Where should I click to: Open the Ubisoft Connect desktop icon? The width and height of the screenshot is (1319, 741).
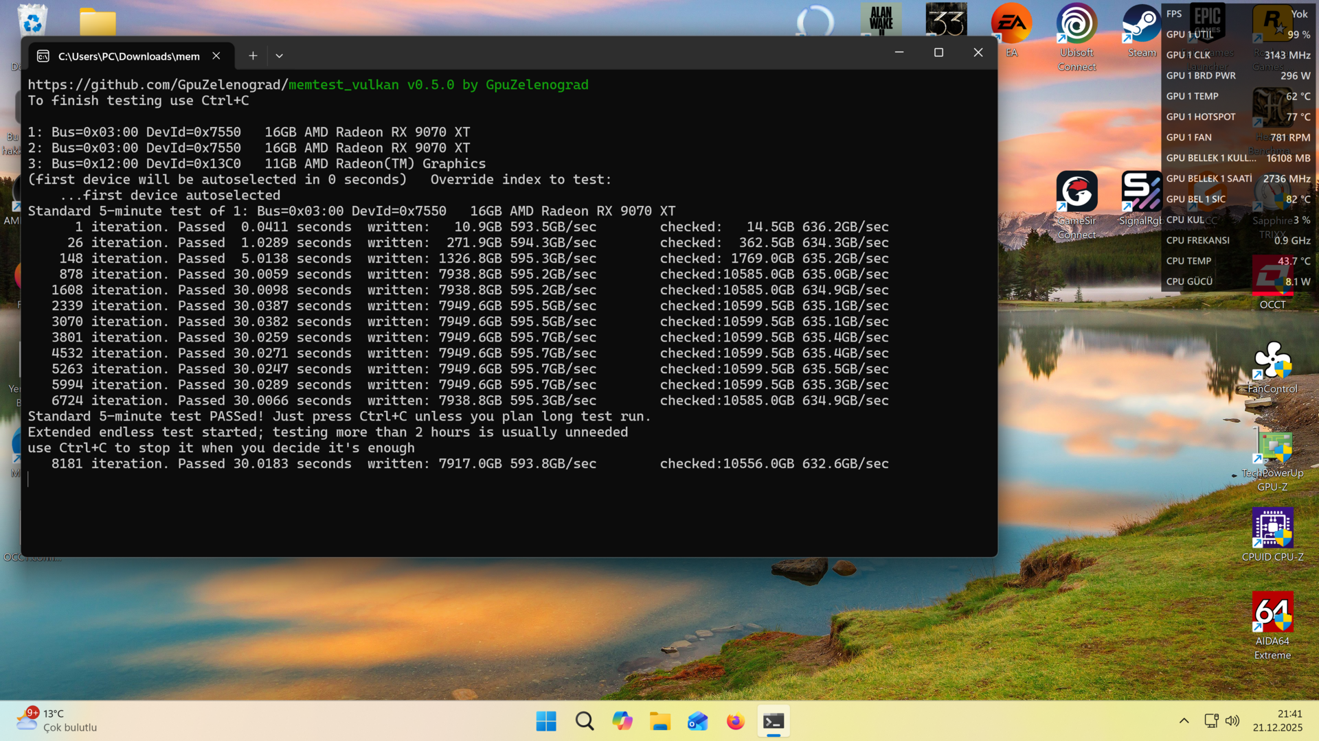pos(1076,38)
